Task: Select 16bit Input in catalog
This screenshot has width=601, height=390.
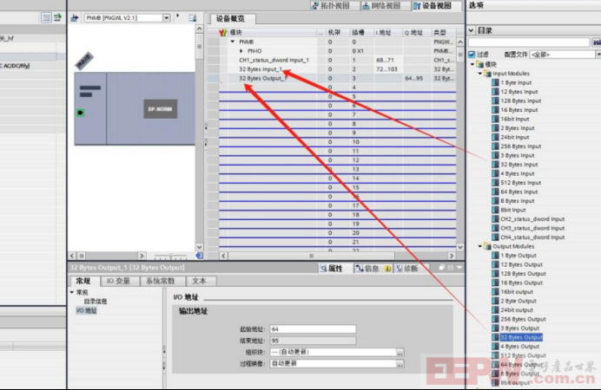Action: pyautogui.click(x=515, y=119)
